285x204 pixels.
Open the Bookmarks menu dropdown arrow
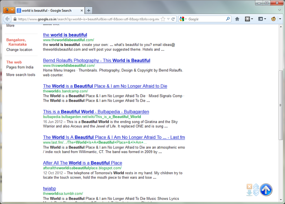point(265,19)
